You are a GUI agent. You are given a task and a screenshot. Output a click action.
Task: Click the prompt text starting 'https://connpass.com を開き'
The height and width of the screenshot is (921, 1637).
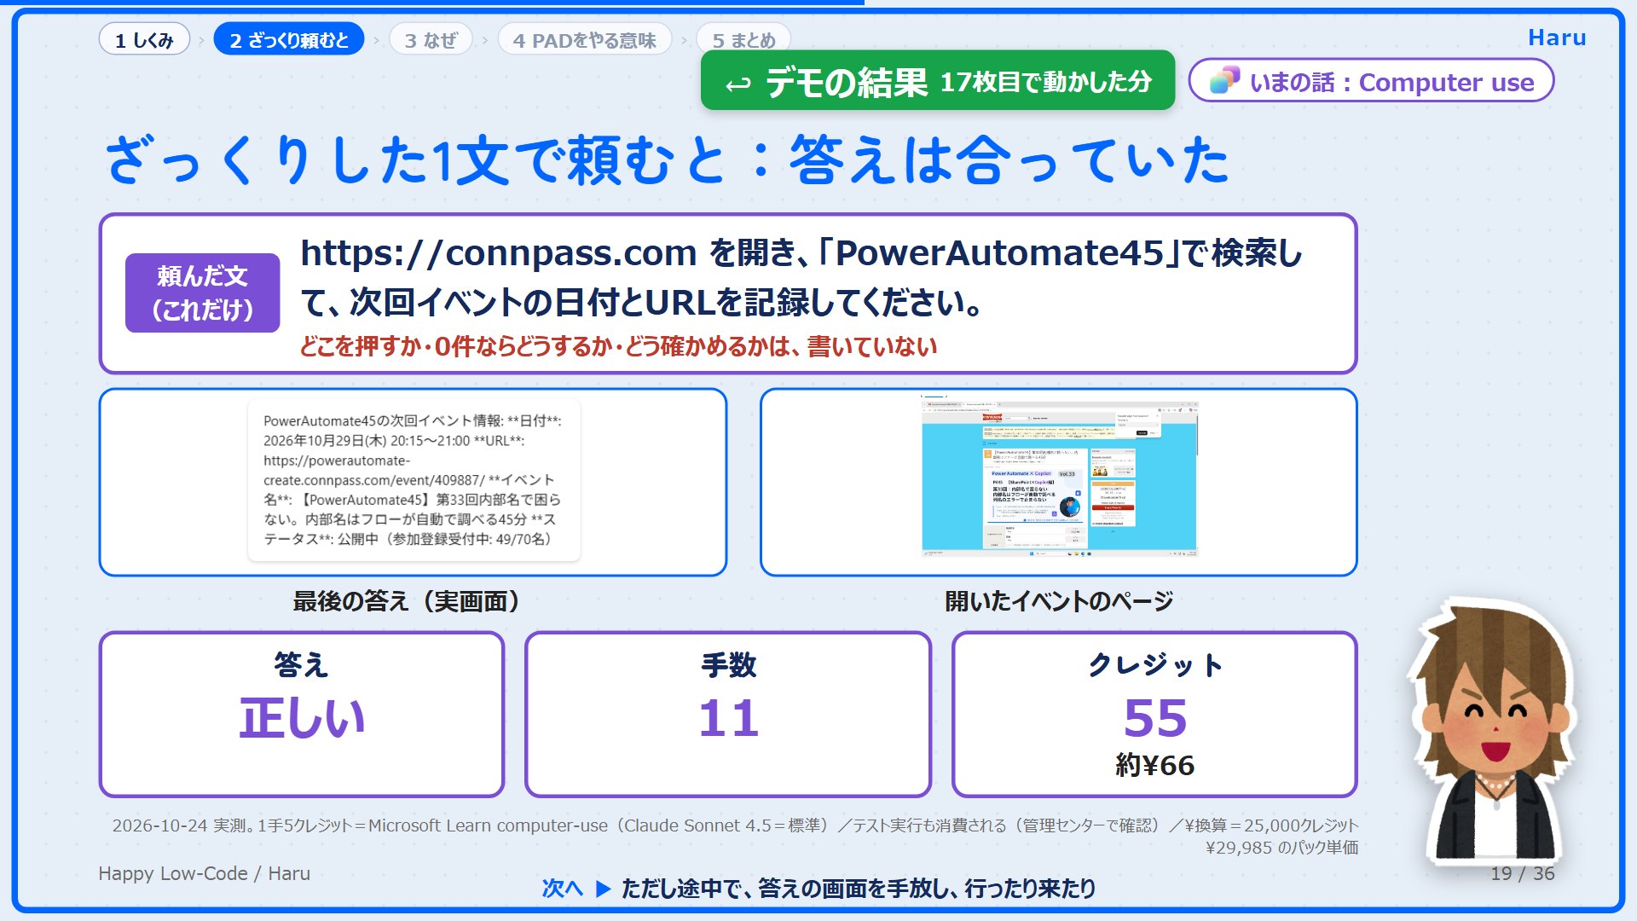tap(801, 277)
